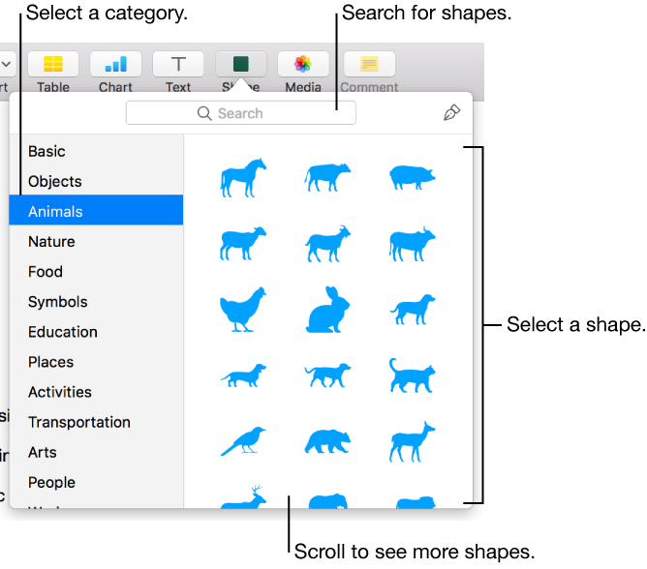
Task: Select the Places category
Action: click(x=96, y=362)
